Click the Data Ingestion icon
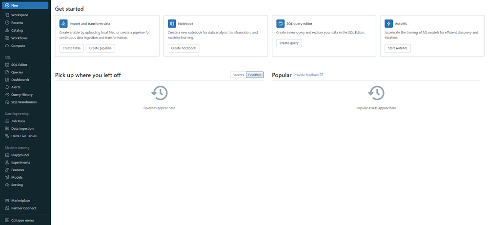The width and height of the screenshot is (488, 225). [x=7, y=128]
